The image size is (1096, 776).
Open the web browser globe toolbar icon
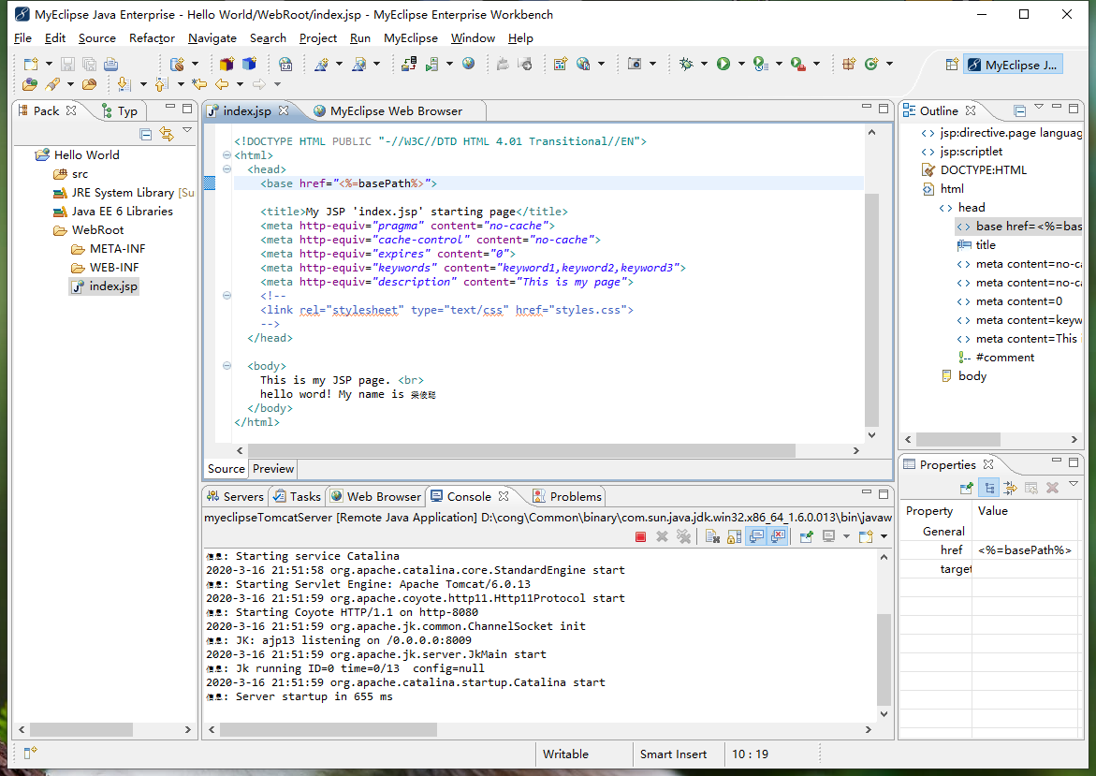click(x=468, y=64)
